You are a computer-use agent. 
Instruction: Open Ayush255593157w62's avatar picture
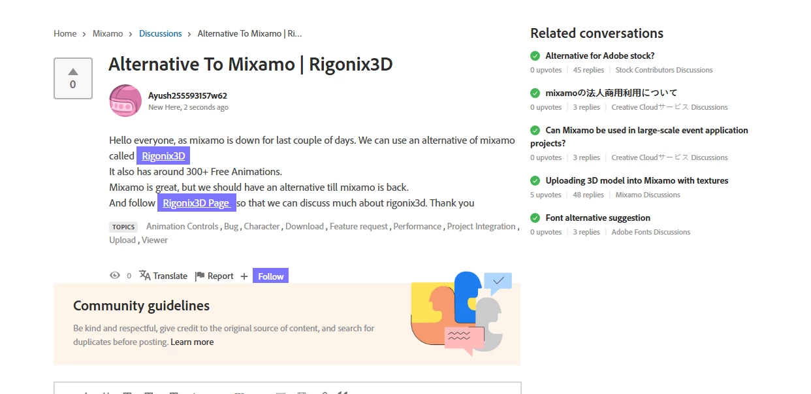125,101
